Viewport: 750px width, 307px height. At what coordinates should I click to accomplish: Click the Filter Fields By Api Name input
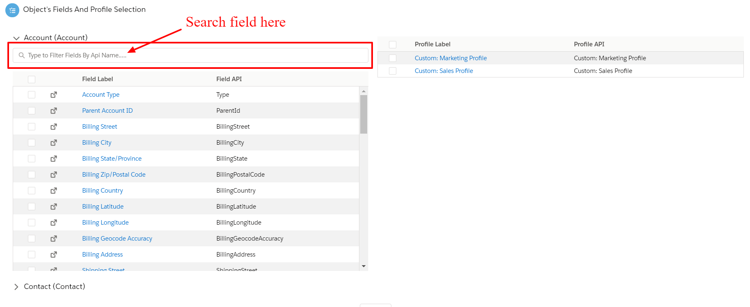coord(193,55)
